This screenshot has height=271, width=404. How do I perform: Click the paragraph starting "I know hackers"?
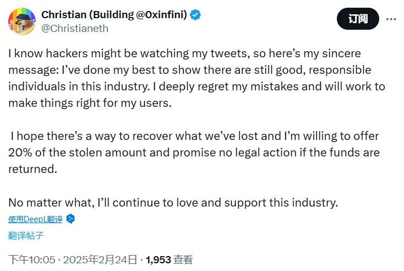click(x=196, y=78)
